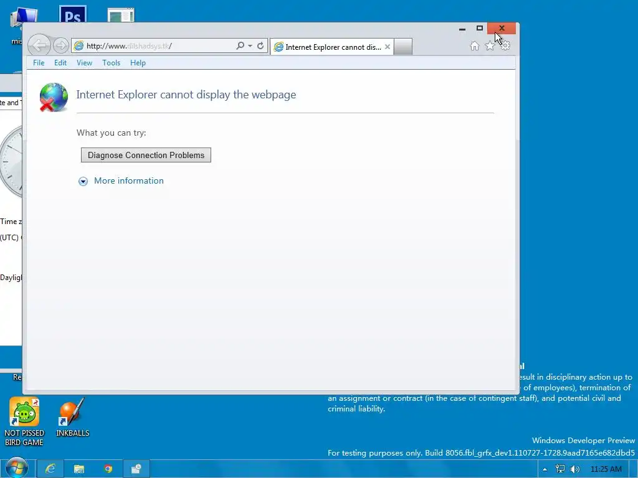Click 'What you can try:' text
638x478 pixels.
click(111, 133)
